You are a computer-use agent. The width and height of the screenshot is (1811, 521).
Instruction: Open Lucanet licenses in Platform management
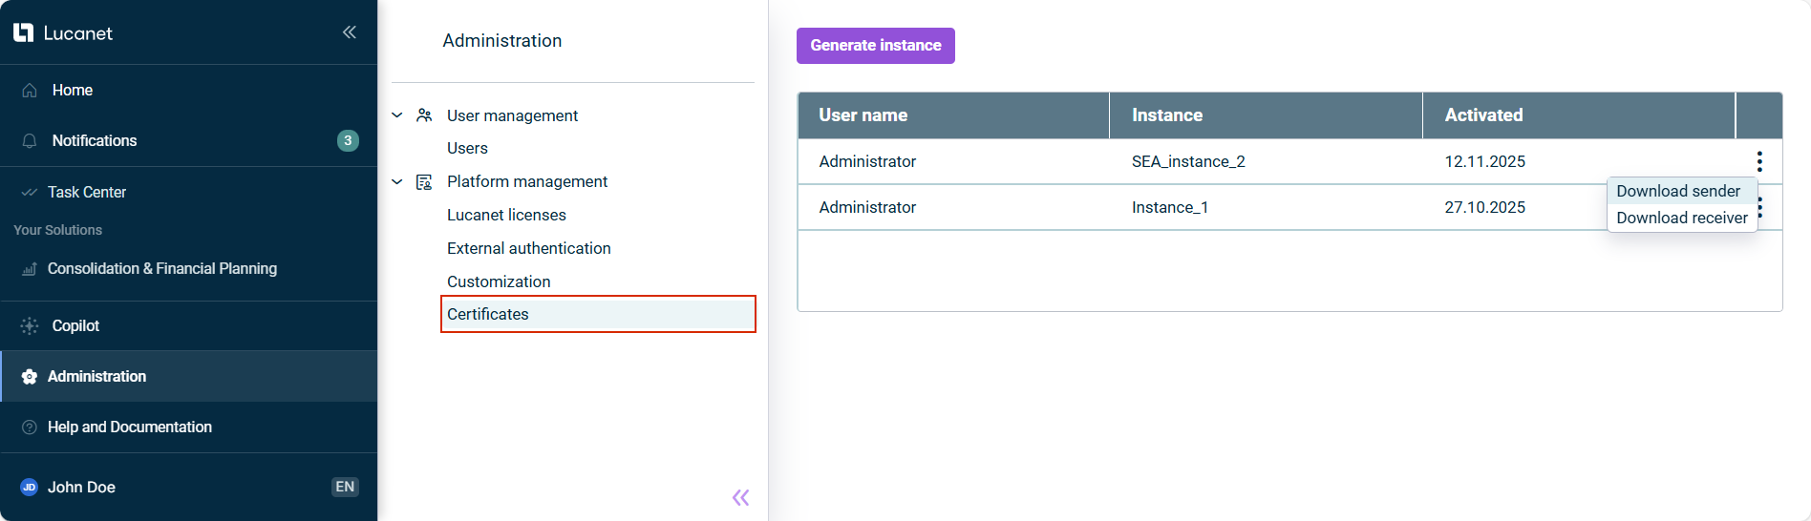[506, 215]
